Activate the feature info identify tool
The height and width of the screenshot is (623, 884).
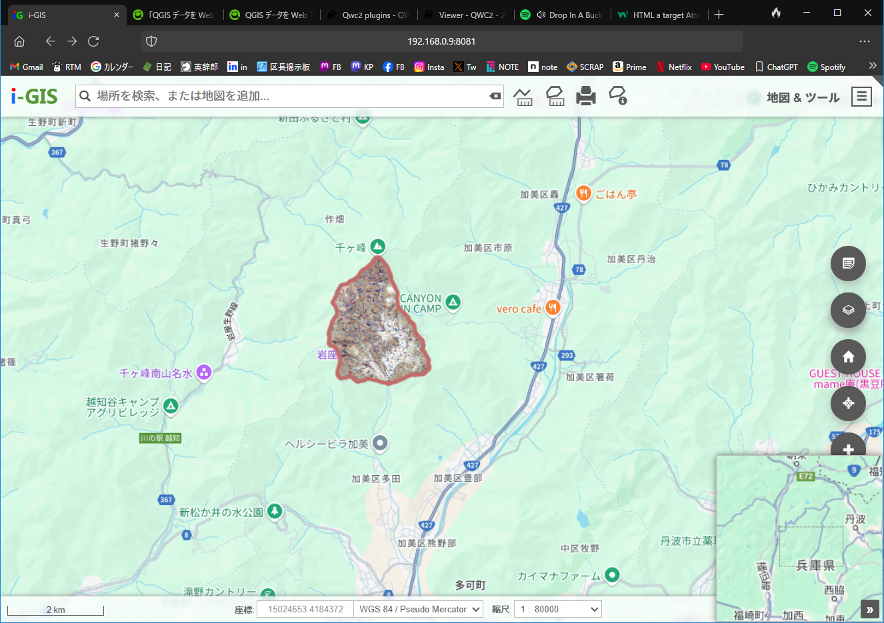click(618, 96)
